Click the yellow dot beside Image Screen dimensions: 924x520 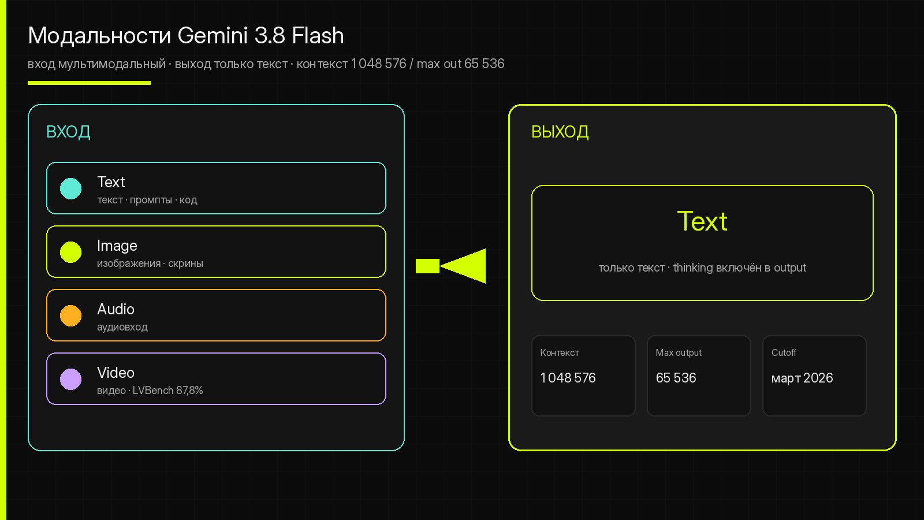[71, 252]
